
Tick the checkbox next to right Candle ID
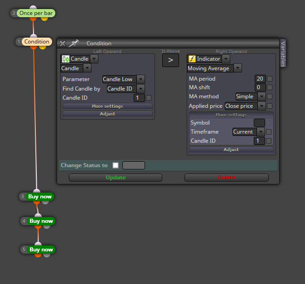coord(269,141)
